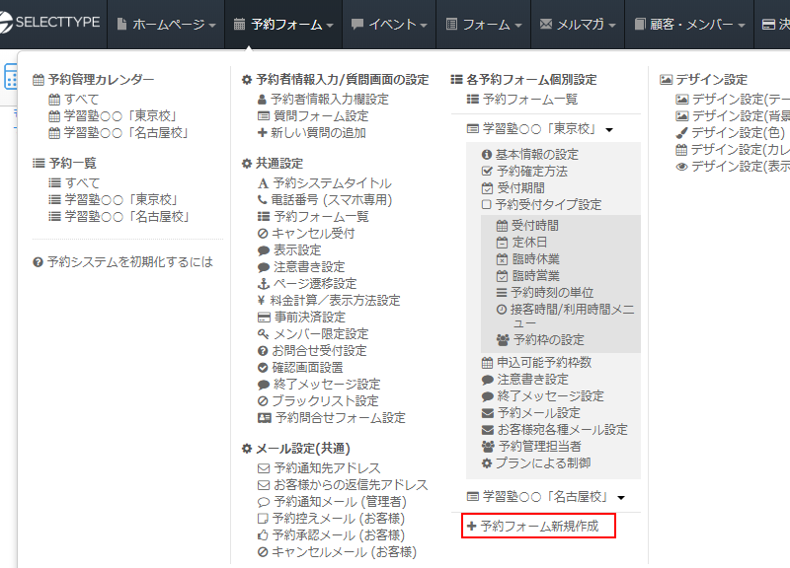Open the イベント menu in top bar
The width and height of the screenshot is (790, 568).
click(389, 24)
